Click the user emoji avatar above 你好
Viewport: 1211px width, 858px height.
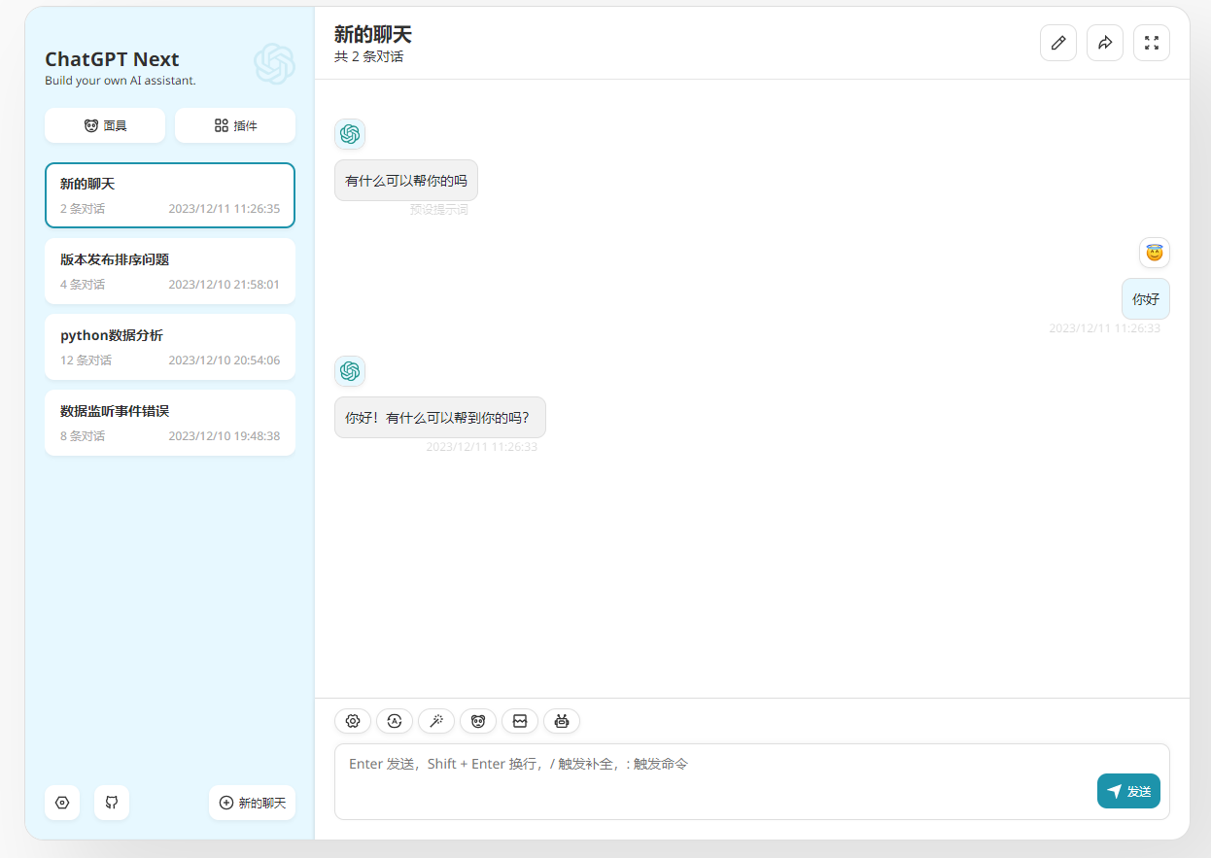pos(1155,253)
